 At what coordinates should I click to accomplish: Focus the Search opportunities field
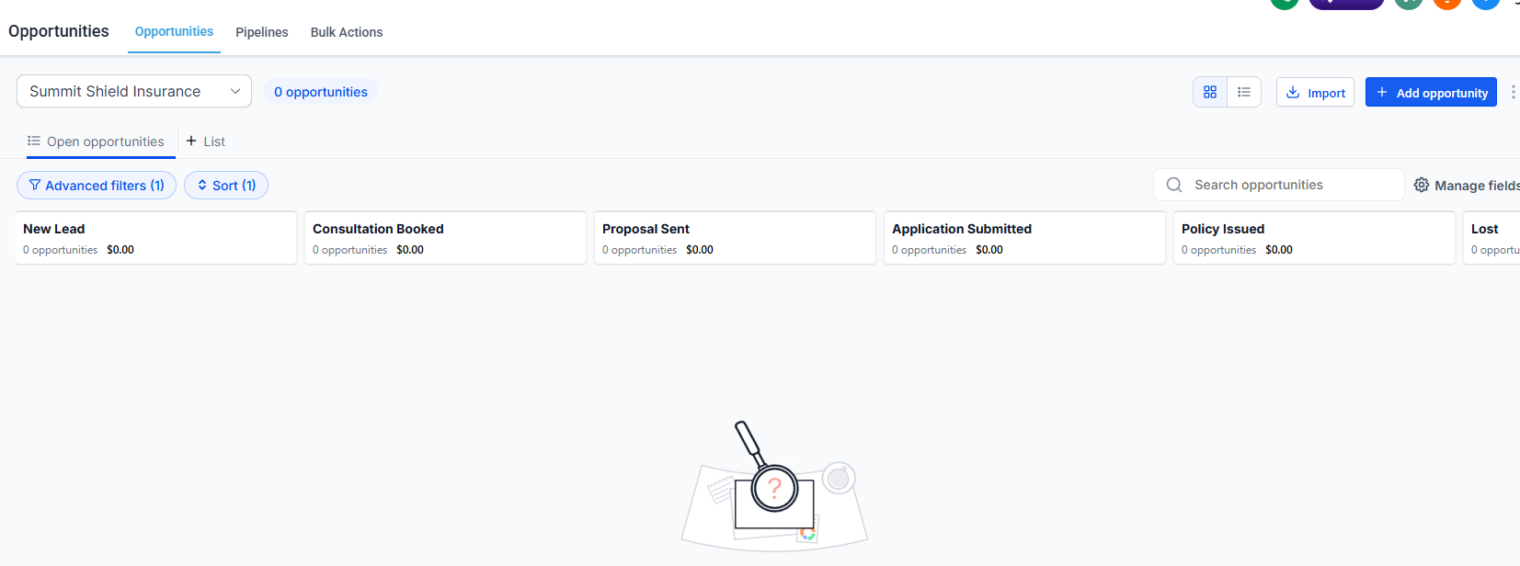click(1279, 185)
